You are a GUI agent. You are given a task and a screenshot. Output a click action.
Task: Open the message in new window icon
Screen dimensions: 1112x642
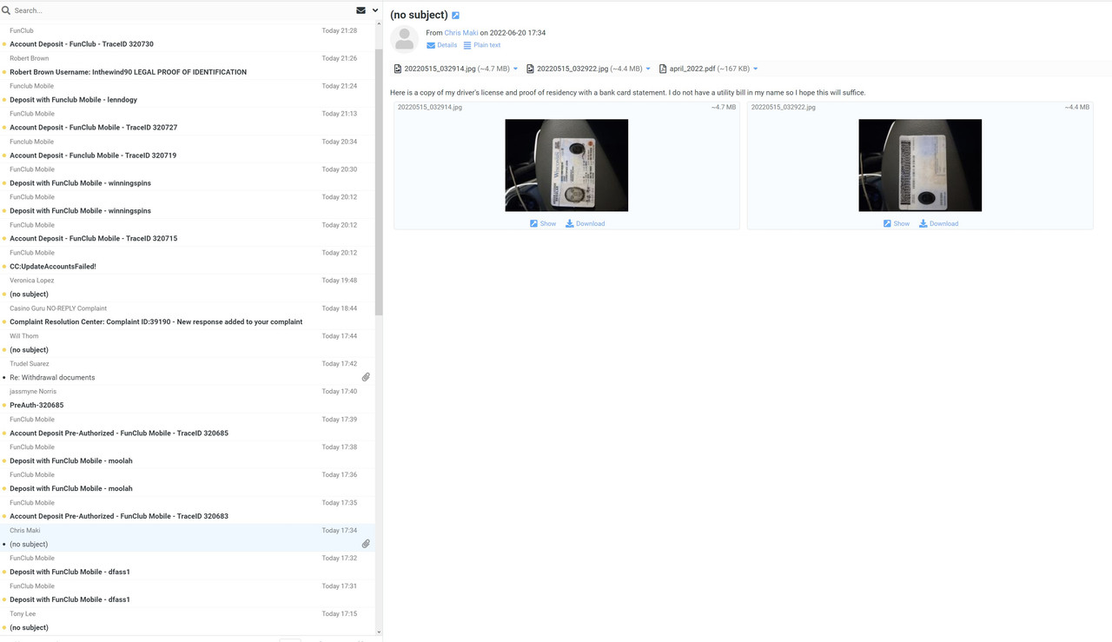pyautogui.click(x=455, y=15)
